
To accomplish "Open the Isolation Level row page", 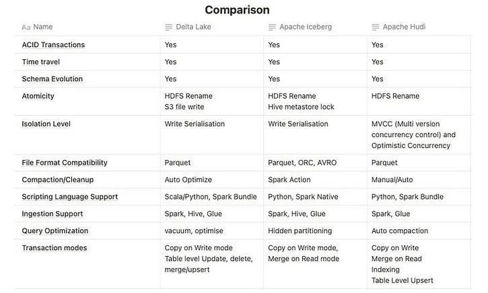I will 46,124.
